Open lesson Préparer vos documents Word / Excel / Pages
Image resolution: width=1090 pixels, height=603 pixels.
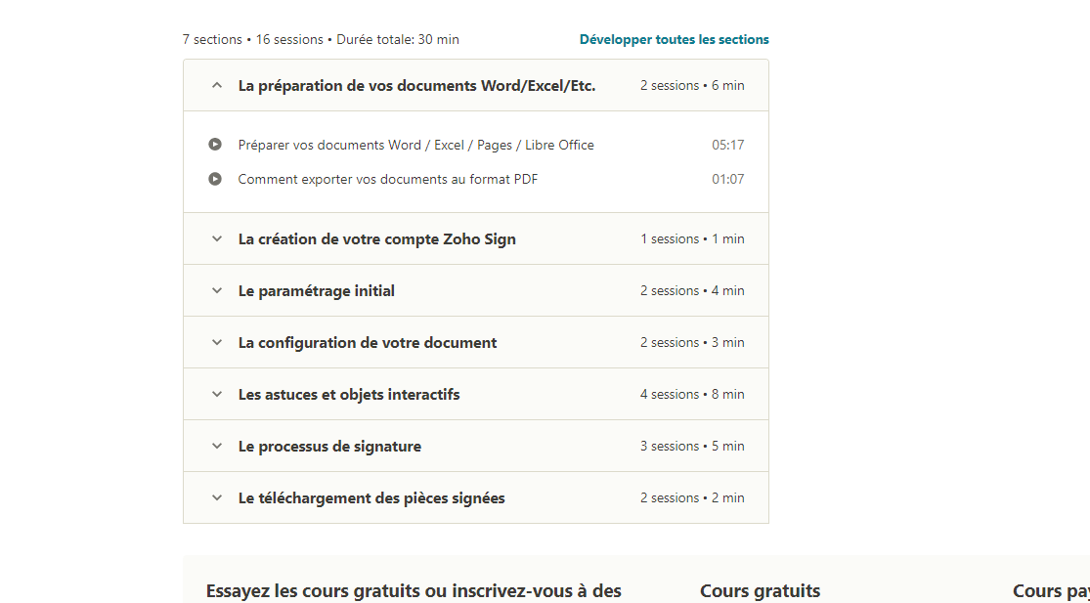(415, 145)
